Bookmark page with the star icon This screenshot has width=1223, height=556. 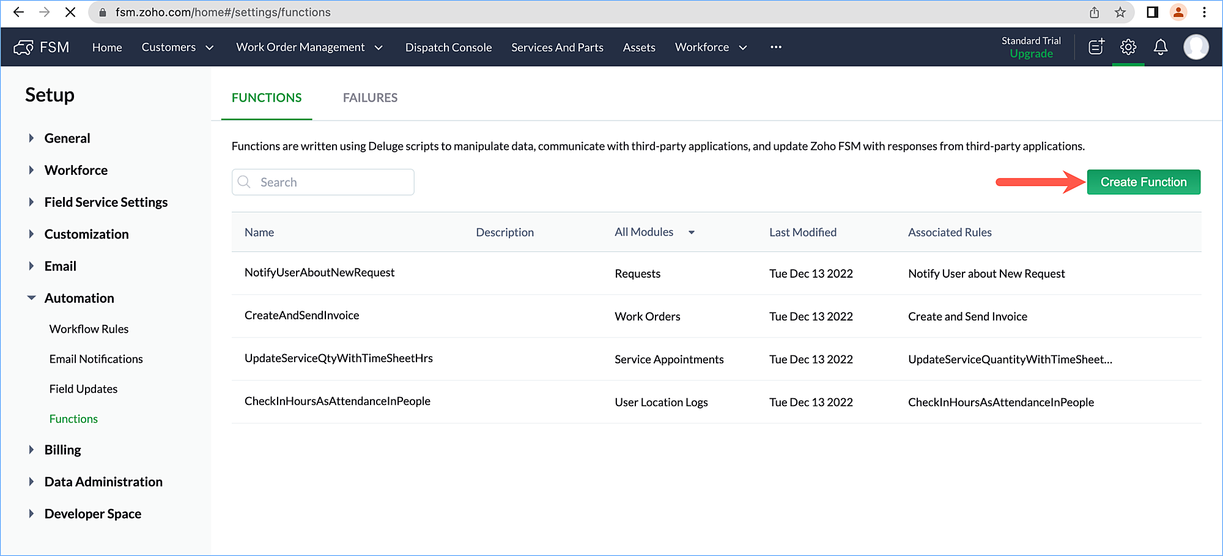(x=1120, y=12)
